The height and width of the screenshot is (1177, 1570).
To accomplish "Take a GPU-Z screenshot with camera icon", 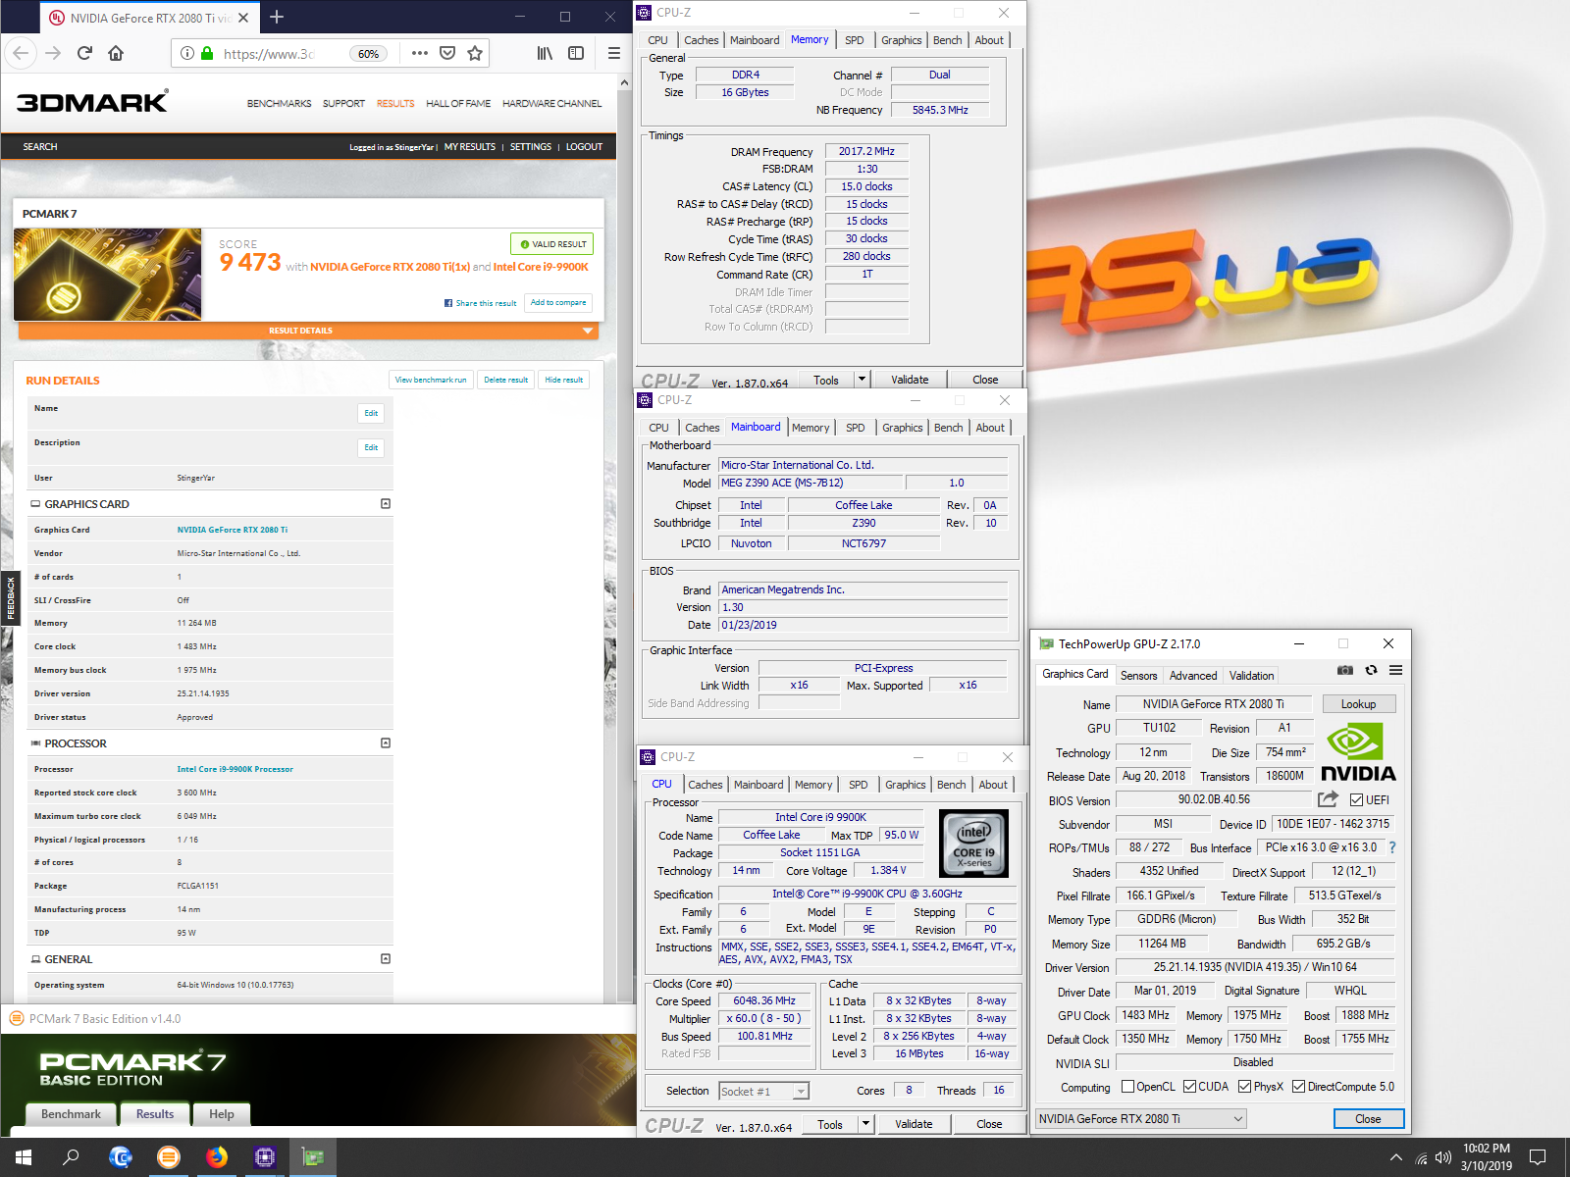I will (x=1345, y=670).
